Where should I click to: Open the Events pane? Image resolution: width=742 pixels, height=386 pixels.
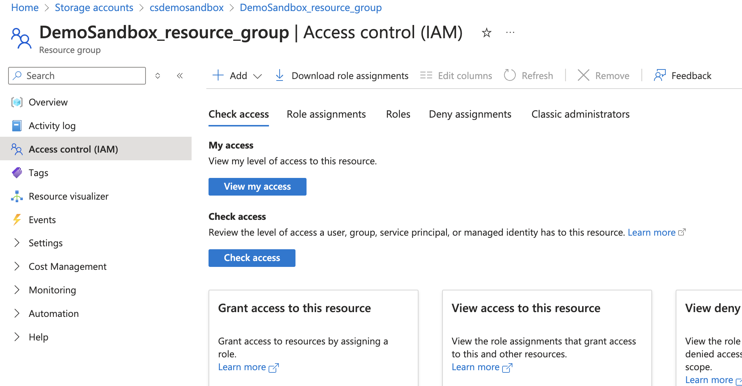point(42,219)
